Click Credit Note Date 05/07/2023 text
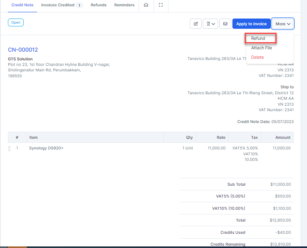 tap(265, 122)
